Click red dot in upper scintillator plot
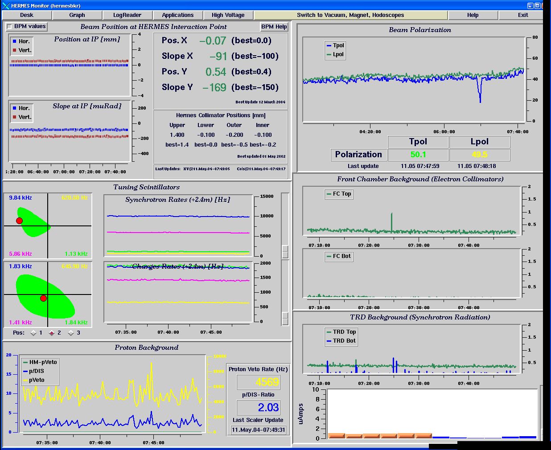The width and height of the screenshot is (551, 450). point(19,221)
